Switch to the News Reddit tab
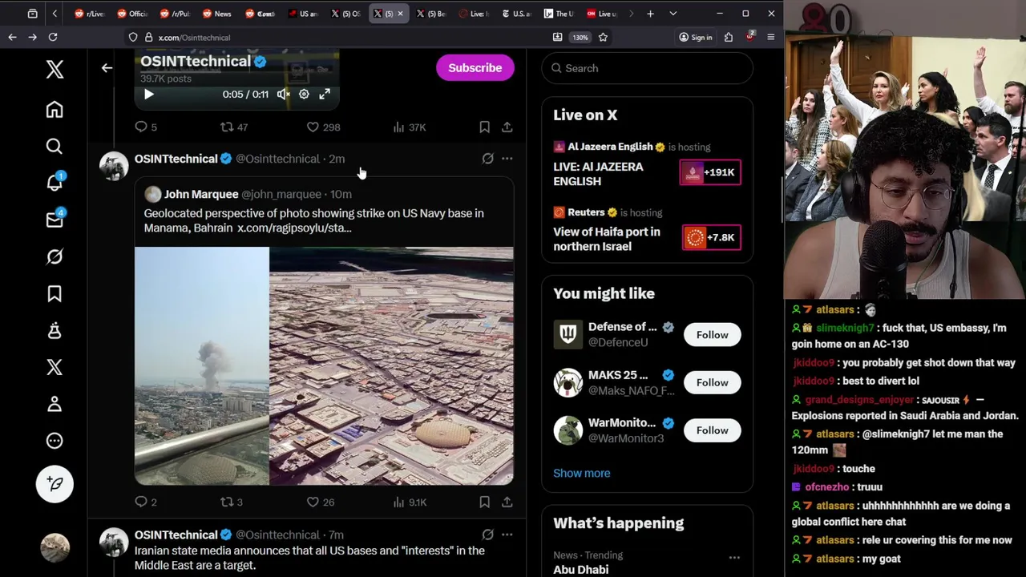 [x=217, y=14]
